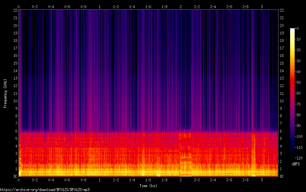306x192 pixels.
Task: Click "2" on the bottom time axis
Action: (x=181, y=180)
